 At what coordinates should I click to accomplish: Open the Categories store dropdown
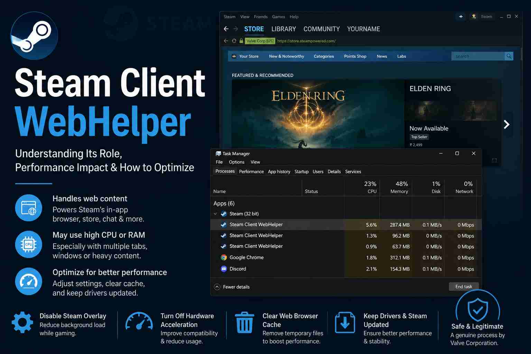(x=324, y=56)
